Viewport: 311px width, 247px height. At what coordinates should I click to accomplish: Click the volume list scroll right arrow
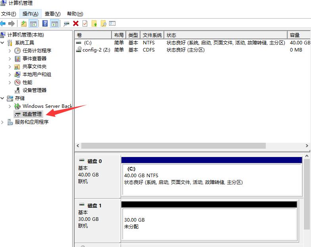pos(307,146)
